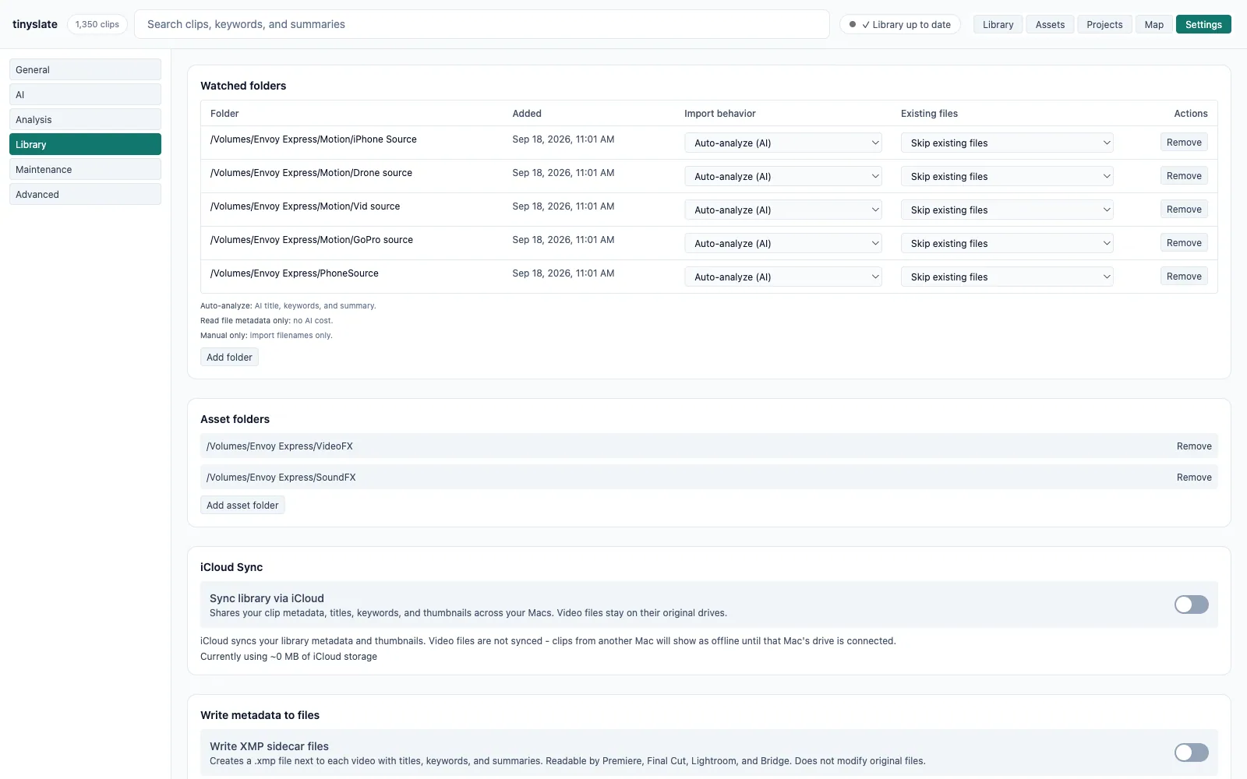Remove the SoundFX asset folder
This screenshot has width=1247, height=779.
(x=1194, y=478)
